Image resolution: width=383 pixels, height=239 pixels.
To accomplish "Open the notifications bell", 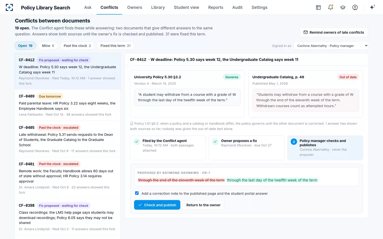I will pyautogui.click(x=331, y=7).
